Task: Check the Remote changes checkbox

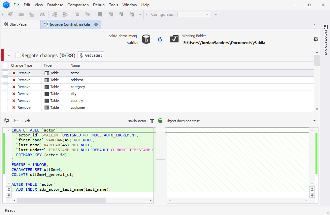Action: tap(18, 55)
